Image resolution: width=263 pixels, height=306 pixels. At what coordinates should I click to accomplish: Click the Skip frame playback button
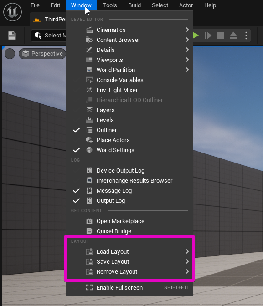208,36
